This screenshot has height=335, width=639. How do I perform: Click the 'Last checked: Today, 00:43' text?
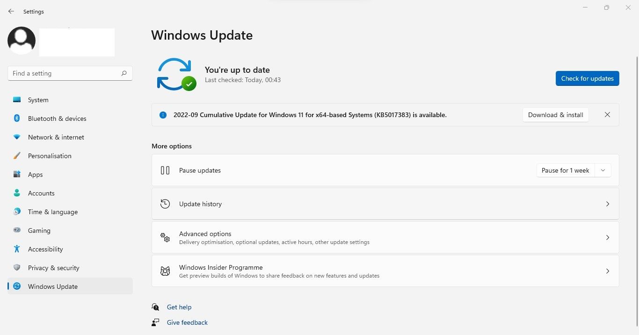pyautogui.click(x=243, y=80)
